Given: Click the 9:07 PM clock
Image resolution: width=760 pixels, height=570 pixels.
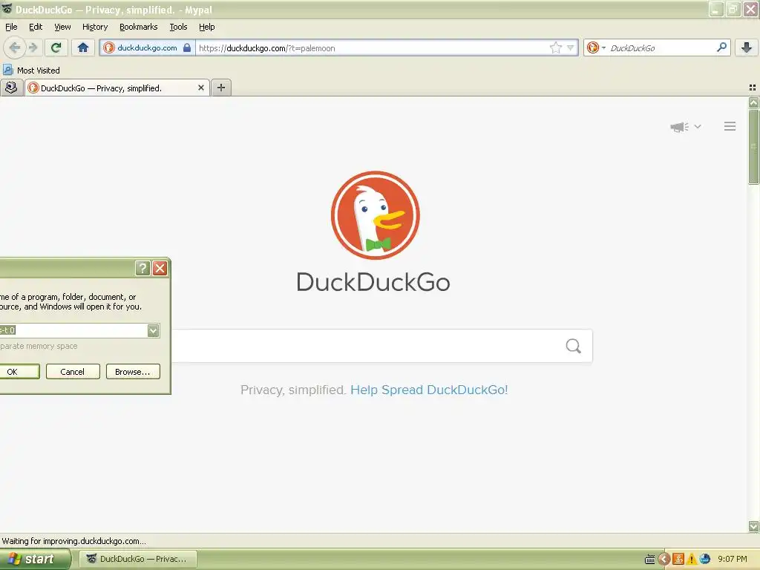Looking at the screenshot, I should 733,560.
